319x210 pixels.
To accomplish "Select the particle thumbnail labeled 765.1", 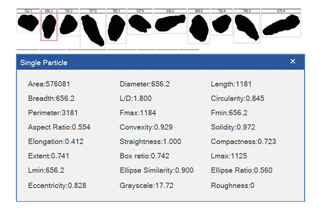I will pyautogui.click(x=116, y=26).
